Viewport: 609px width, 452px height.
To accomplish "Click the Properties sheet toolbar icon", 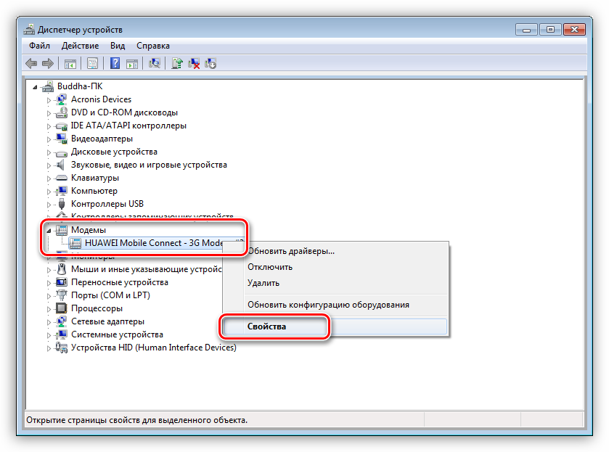I will tap(92, 64).
